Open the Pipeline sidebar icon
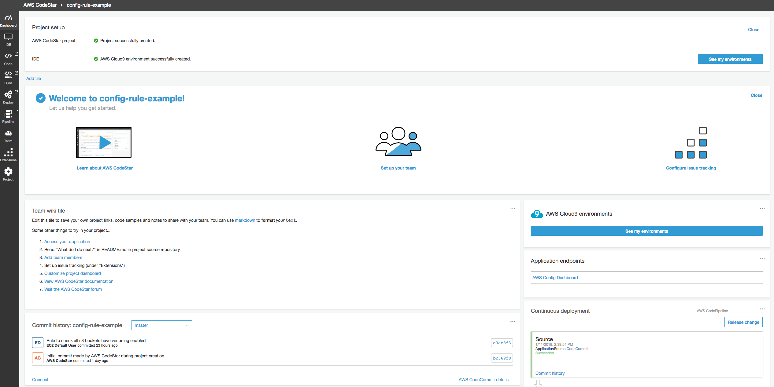 tap(8, 116)
